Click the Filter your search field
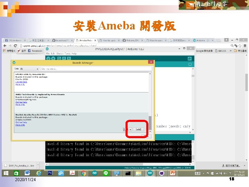Viewport: 249px width, 187px height. [96, 69]
